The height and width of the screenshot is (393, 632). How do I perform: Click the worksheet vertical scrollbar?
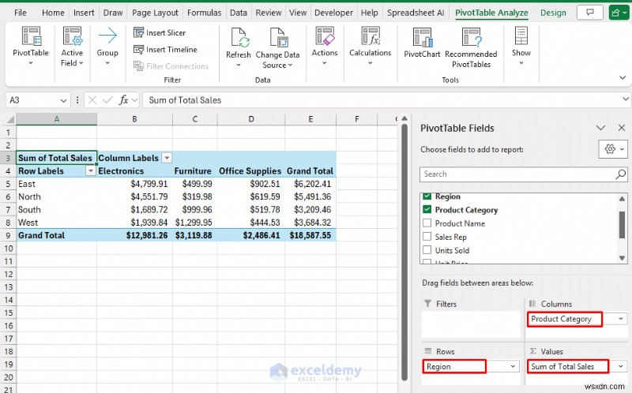pyautogui.click(x=404, y=252)
